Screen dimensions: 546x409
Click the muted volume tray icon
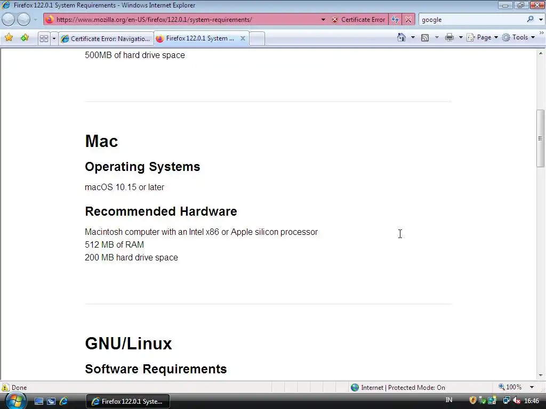coord(517,400)
